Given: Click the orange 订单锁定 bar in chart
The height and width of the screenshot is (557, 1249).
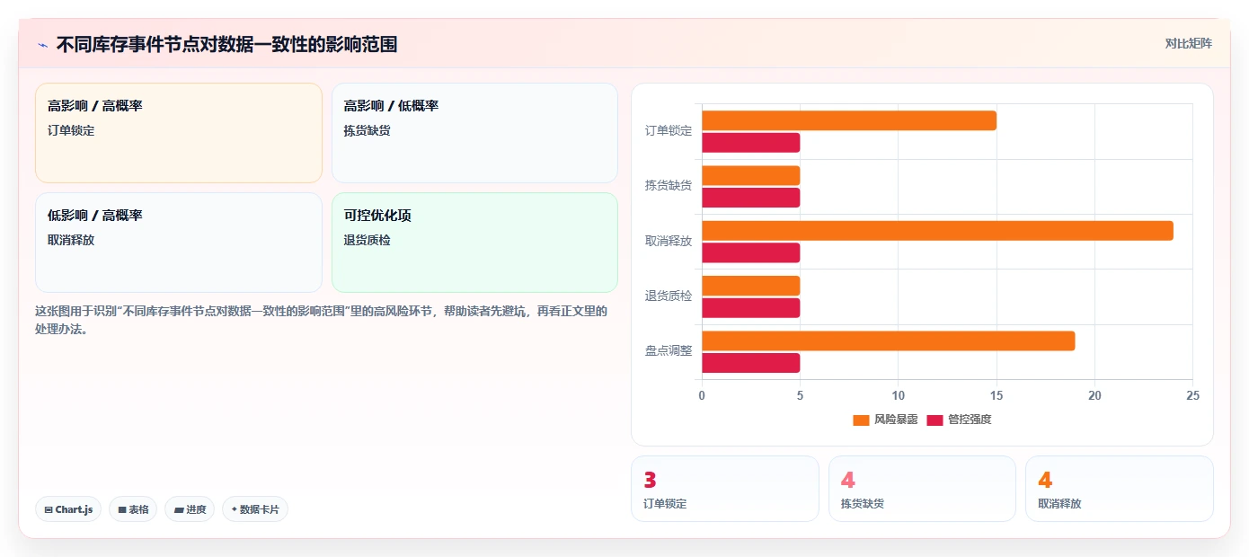Looking at the screenshot, I should click(849, 120).
